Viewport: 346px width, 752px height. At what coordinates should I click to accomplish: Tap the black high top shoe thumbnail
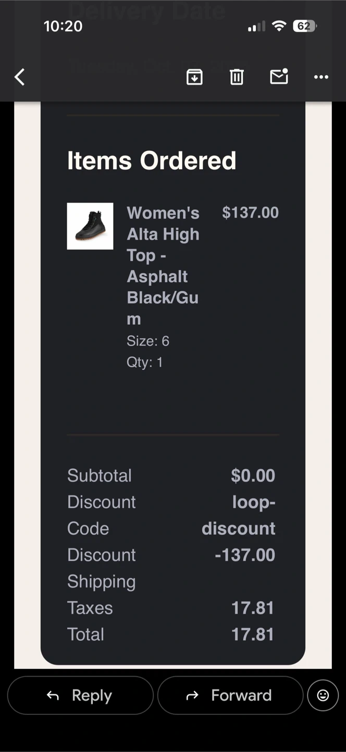coord(90,226)
